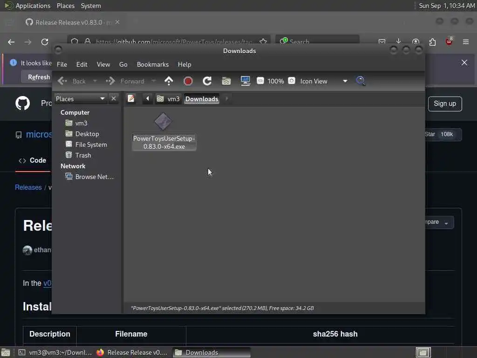
Task: Click the path bar left arrow
Action: 148,99
